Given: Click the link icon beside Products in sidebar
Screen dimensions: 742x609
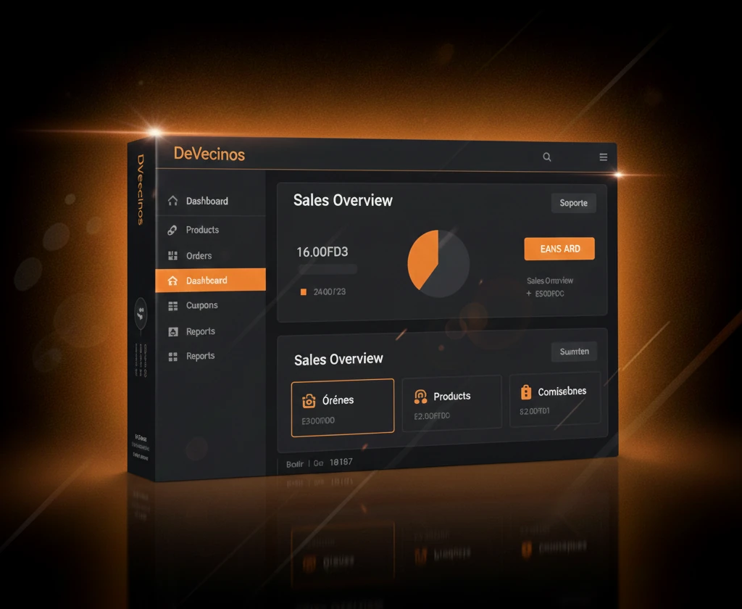Looking at the screenshot, I should (172, 230).
